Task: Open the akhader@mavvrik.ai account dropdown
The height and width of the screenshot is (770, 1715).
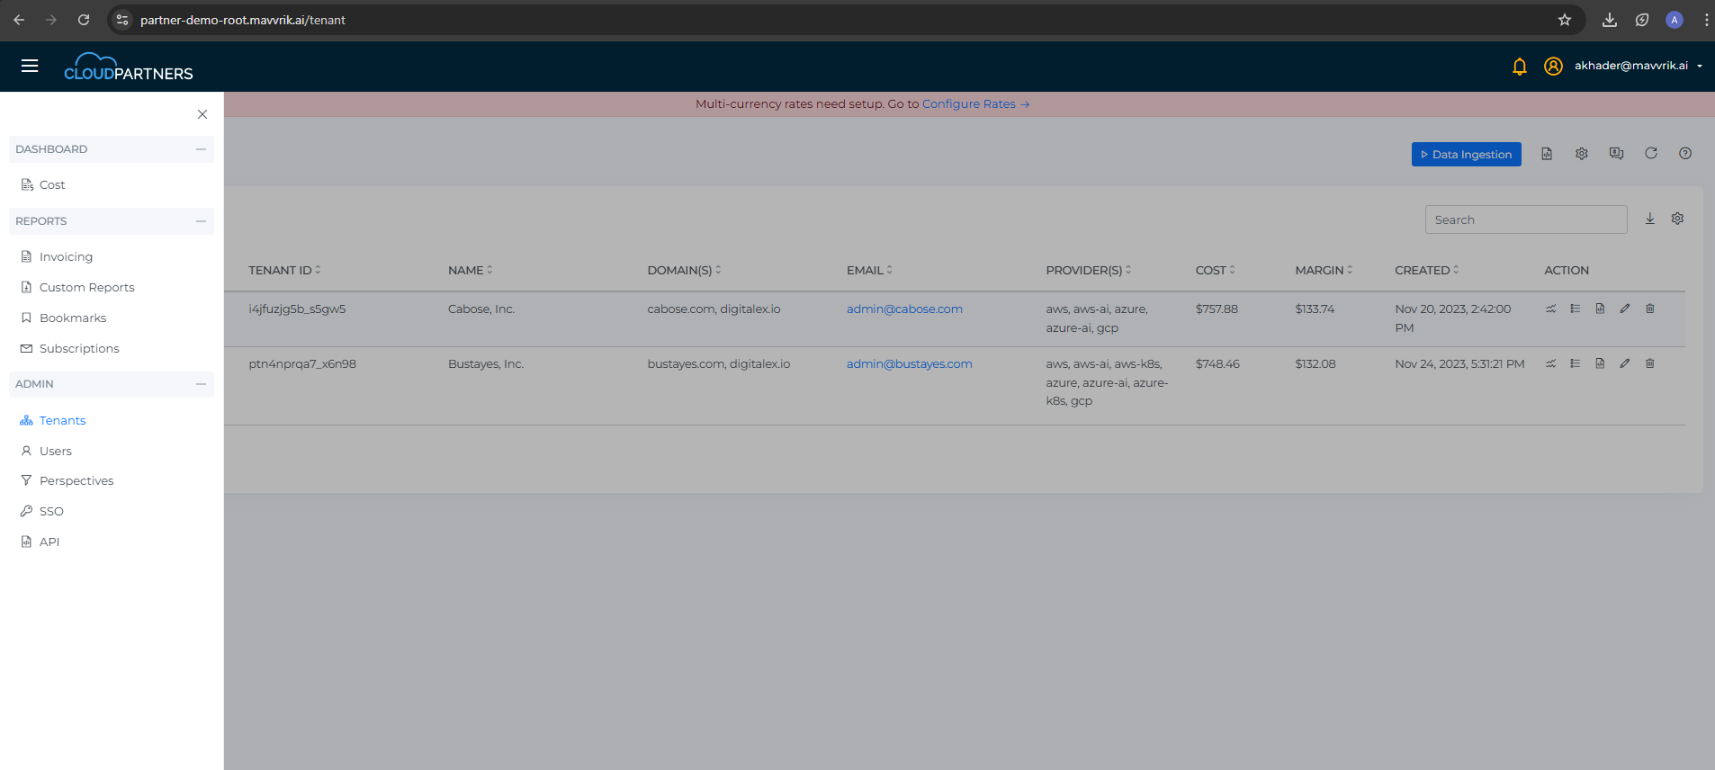Action: pos(1637,66)
